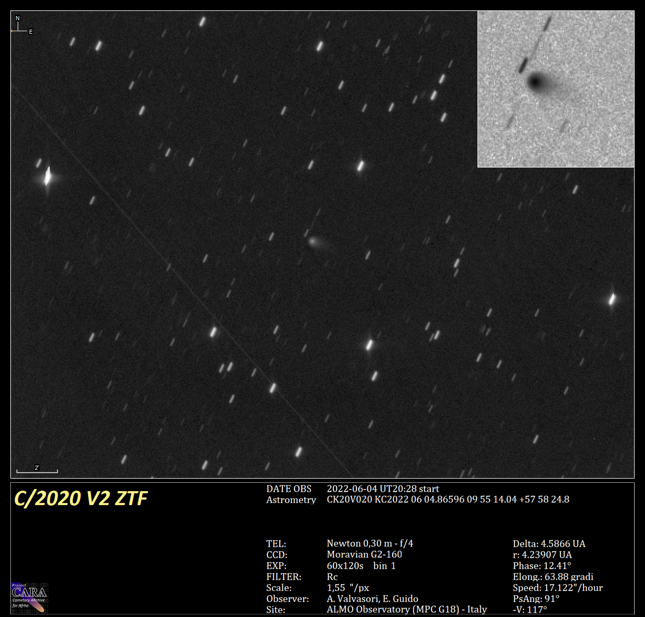The height and width of the screenshot is (617, 645).
Task: Click 'Elong.: 63.88 gradi' value
Action: [x=553, y=577]
